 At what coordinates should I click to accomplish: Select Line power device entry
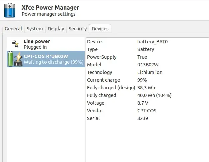(37, 44)
